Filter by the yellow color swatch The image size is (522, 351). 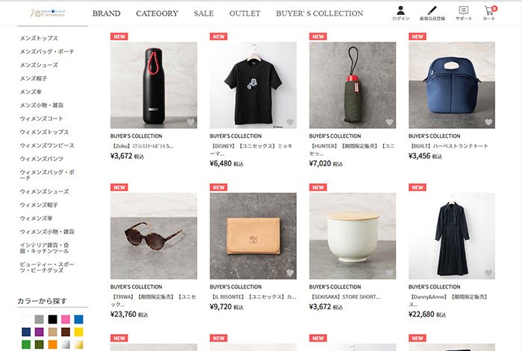pyautogui.click(x=79, y=332)
